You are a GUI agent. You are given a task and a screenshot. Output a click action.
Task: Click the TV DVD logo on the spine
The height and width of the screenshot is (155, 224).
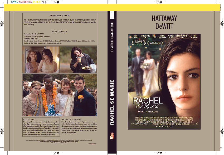coord(112,136)
